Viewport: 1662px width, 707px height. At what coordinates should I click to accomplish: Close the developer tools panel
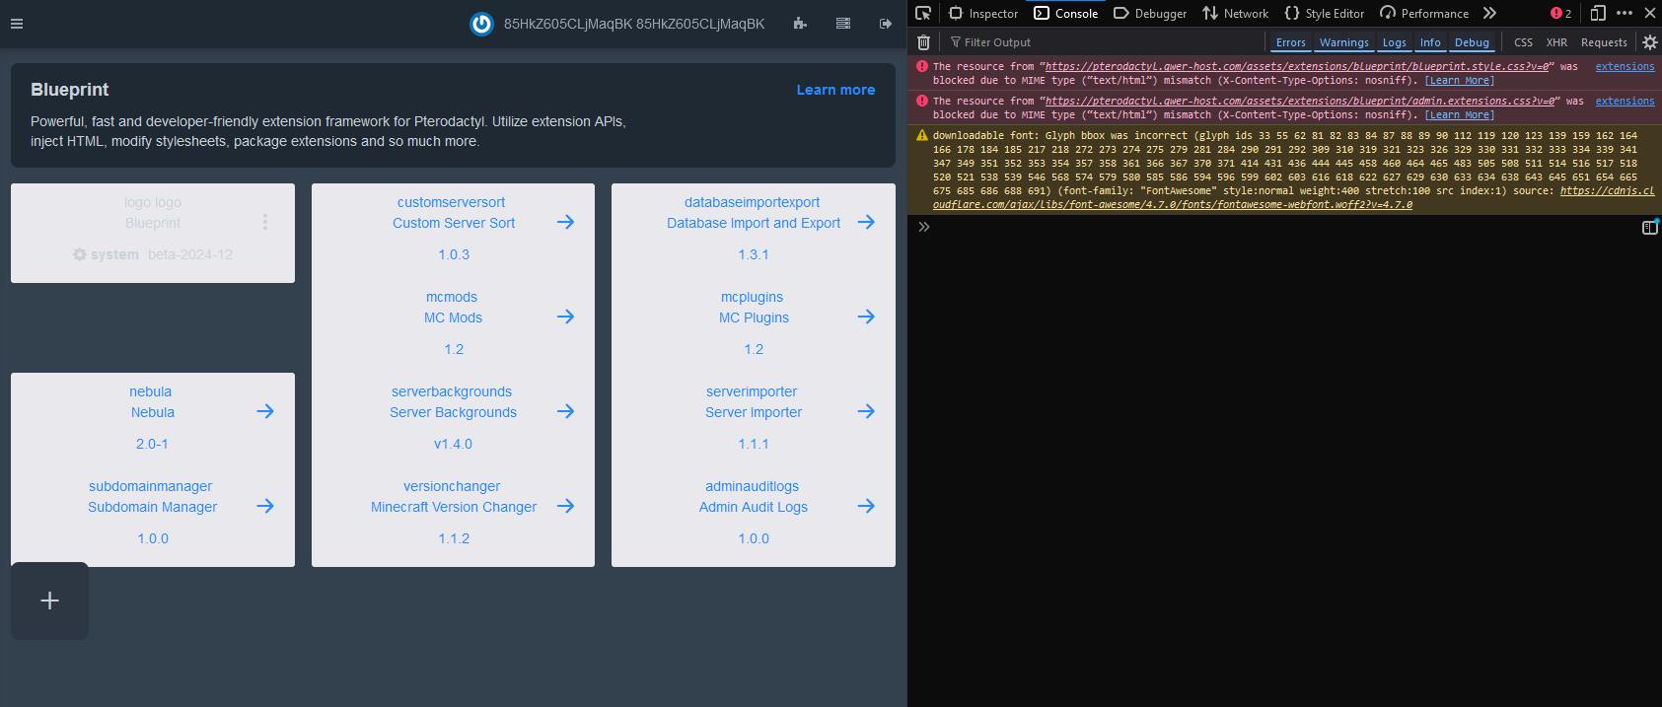1649,13
